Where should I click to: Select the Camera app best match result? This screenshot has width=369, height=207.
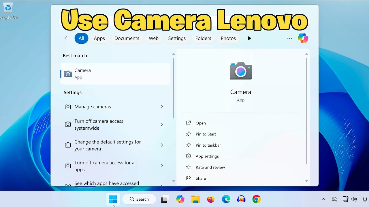pyautogui.click(x=115, y=74)
